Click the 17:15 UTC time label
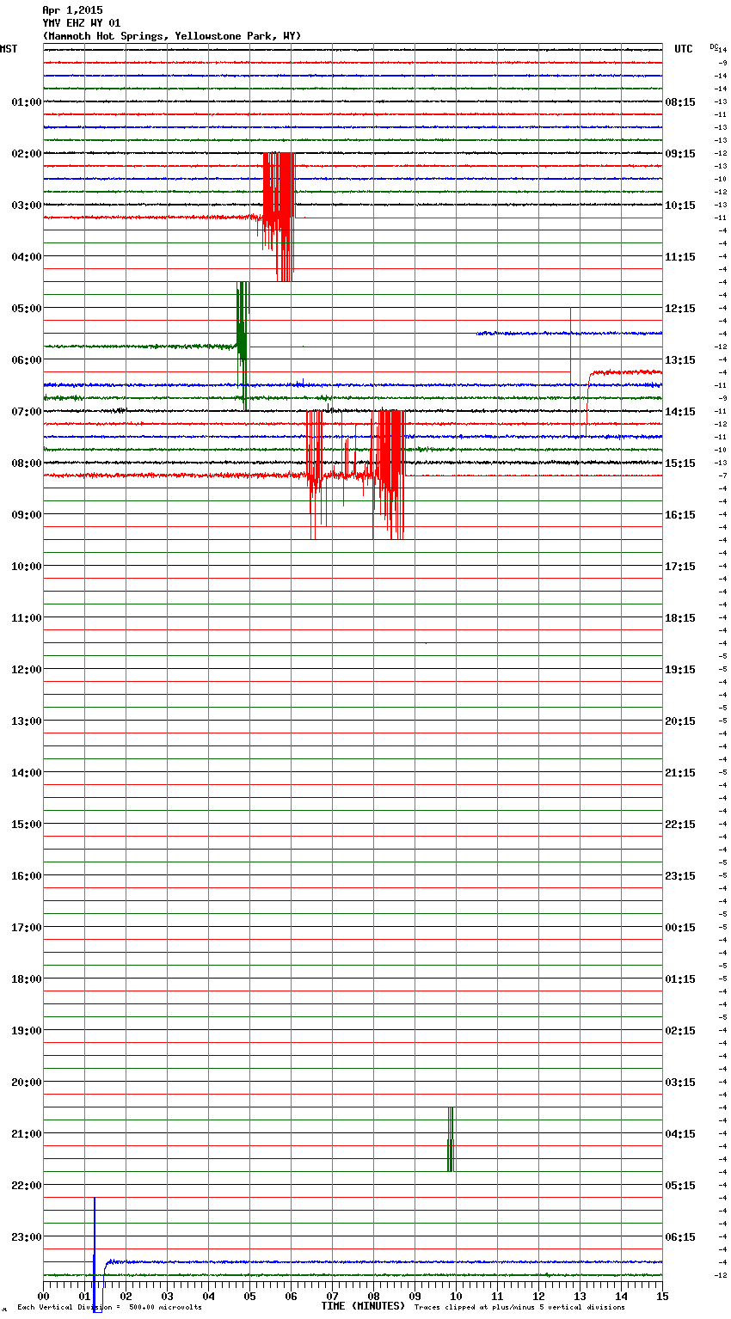 click(680, 567)
